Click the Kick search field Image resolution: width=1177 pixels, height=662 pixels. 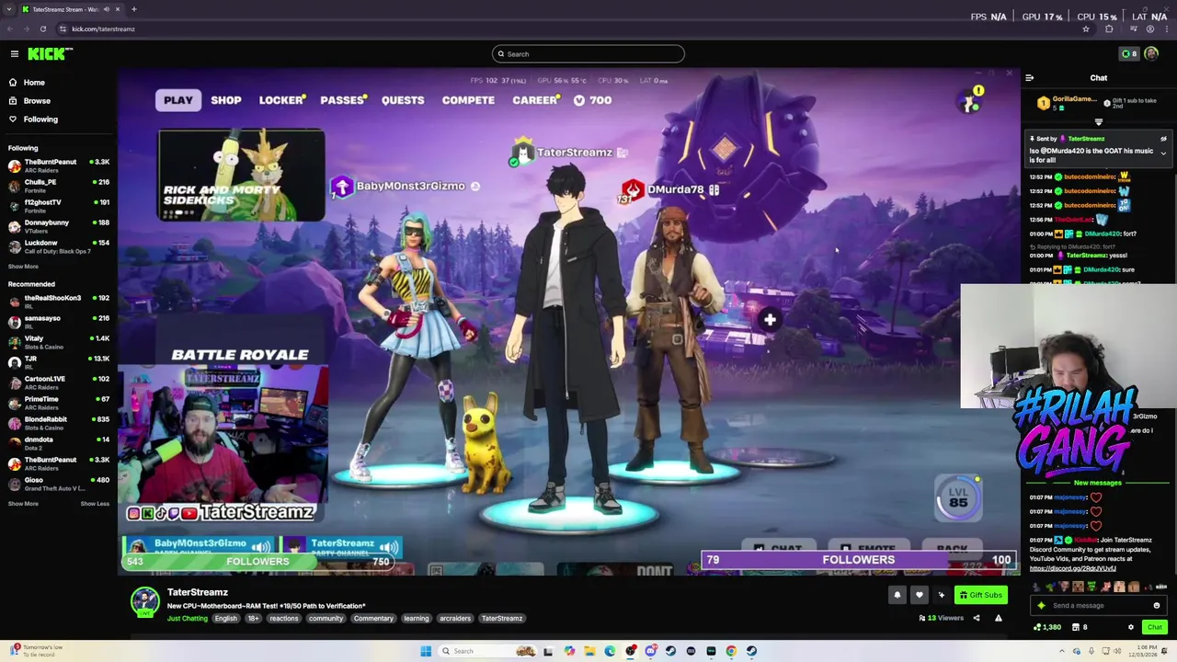coord(588,54)
